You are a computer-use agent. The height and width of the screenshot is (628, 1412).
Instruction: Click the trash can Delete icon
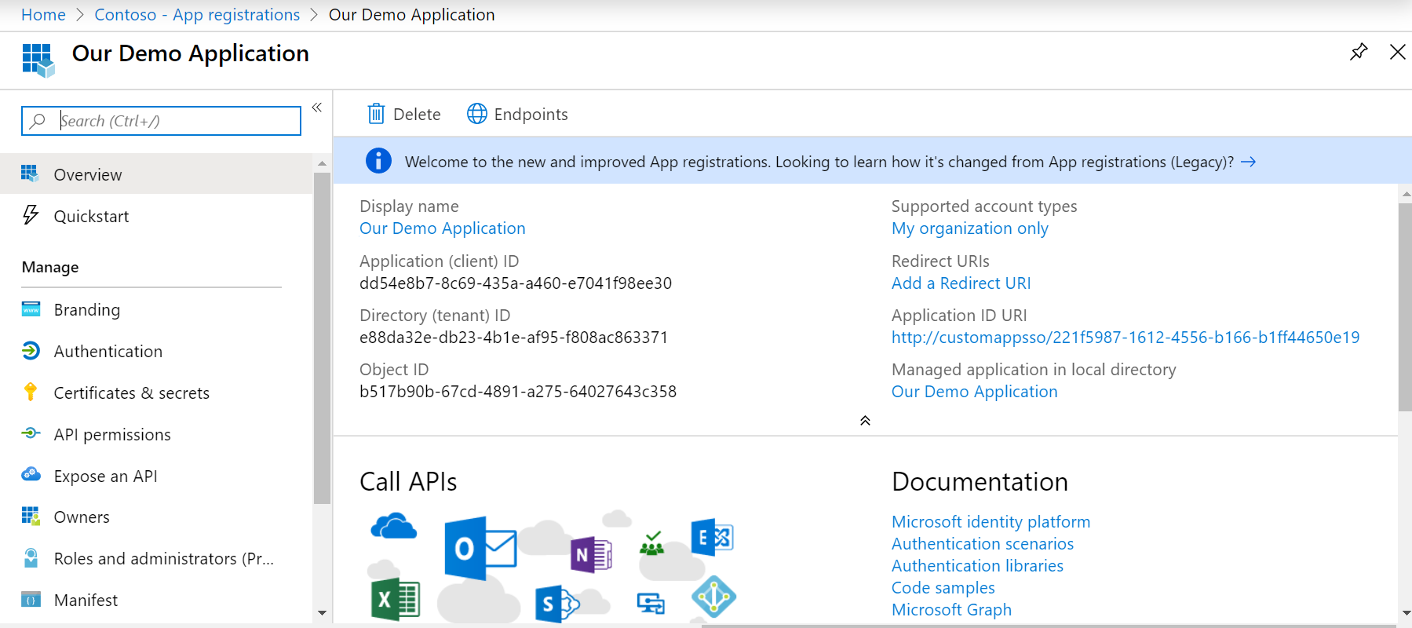pos(376,114)
